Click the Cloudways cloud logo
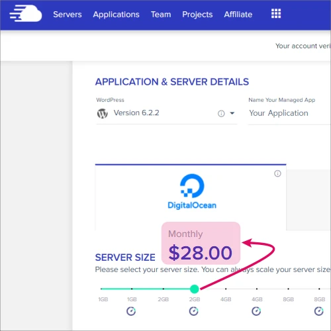The image size is (331, 331). click(26, 14)
